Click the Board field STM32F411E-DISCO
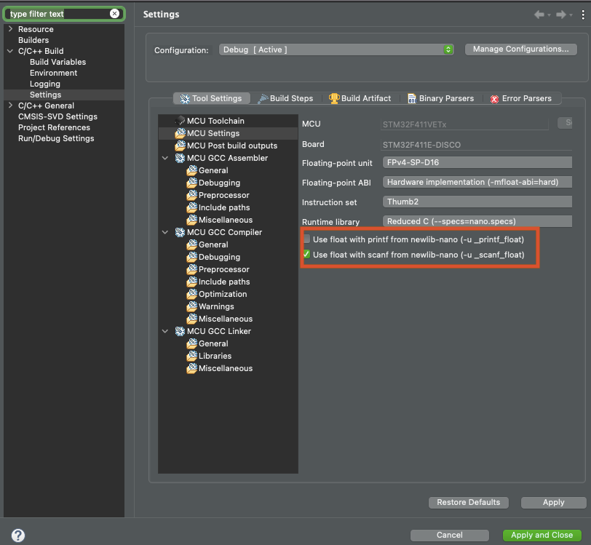This screenshot has height=545, width=591. (x=477, y=145)
